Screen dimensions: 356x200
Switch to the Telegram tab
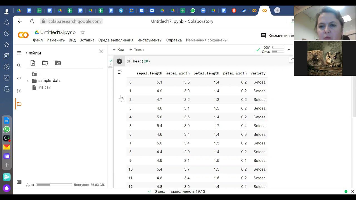coord(121,11)
